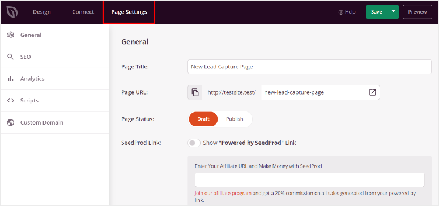Viewport: 439px width, 206px height.
Task: Click the Help question mark icon
Action: pos(341,12)
